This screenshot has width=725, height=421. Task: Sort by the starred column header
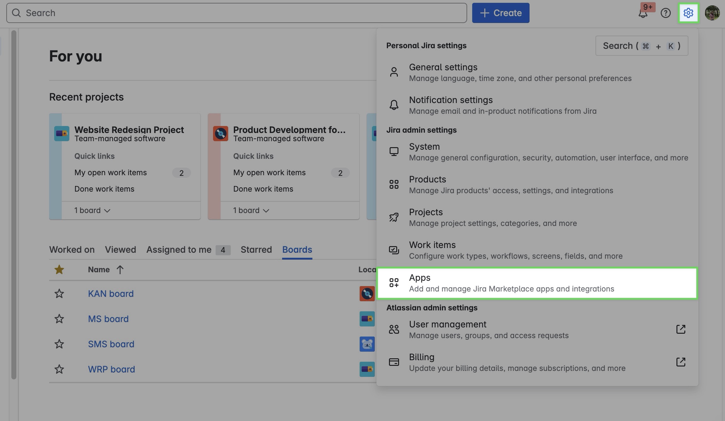(x=59, y=270)
